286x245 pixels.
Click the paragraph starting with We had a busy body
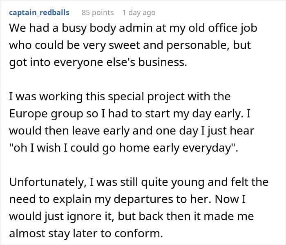[x=133, y=45]
